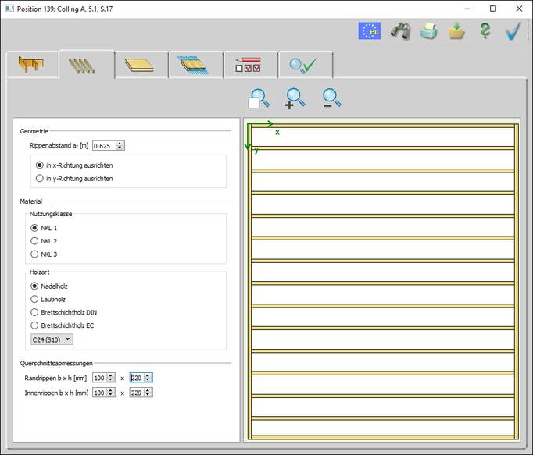Click the printer icon
Image resolution: width=533 pixels, height=455 pixels.
[429, 31]
